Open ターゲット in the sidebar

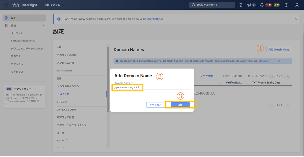click(17, 33)
